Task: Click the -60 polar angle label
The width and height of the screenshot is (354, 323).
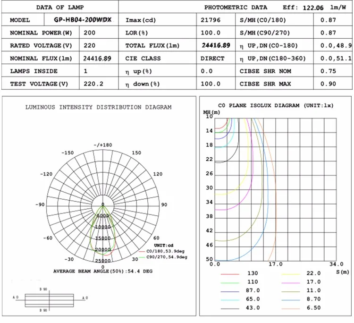Action: click(48, 238)
